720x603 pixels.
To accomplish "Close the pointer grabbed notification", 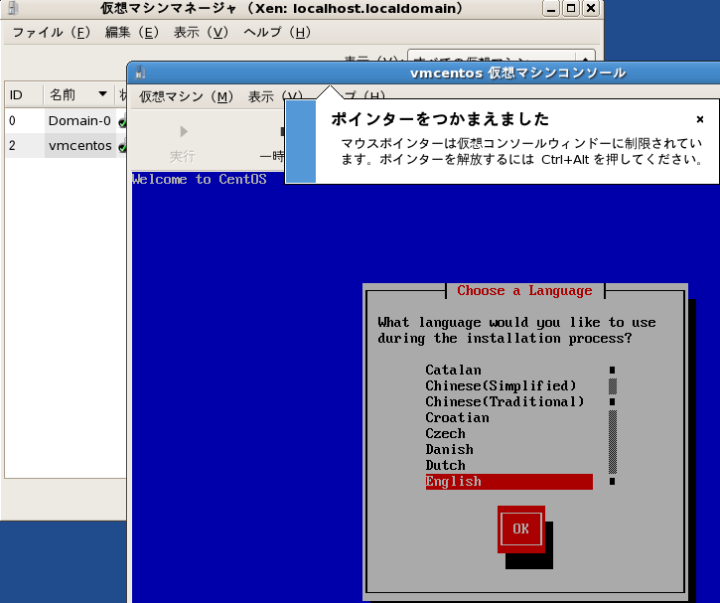I will click(x=699, y=119).
